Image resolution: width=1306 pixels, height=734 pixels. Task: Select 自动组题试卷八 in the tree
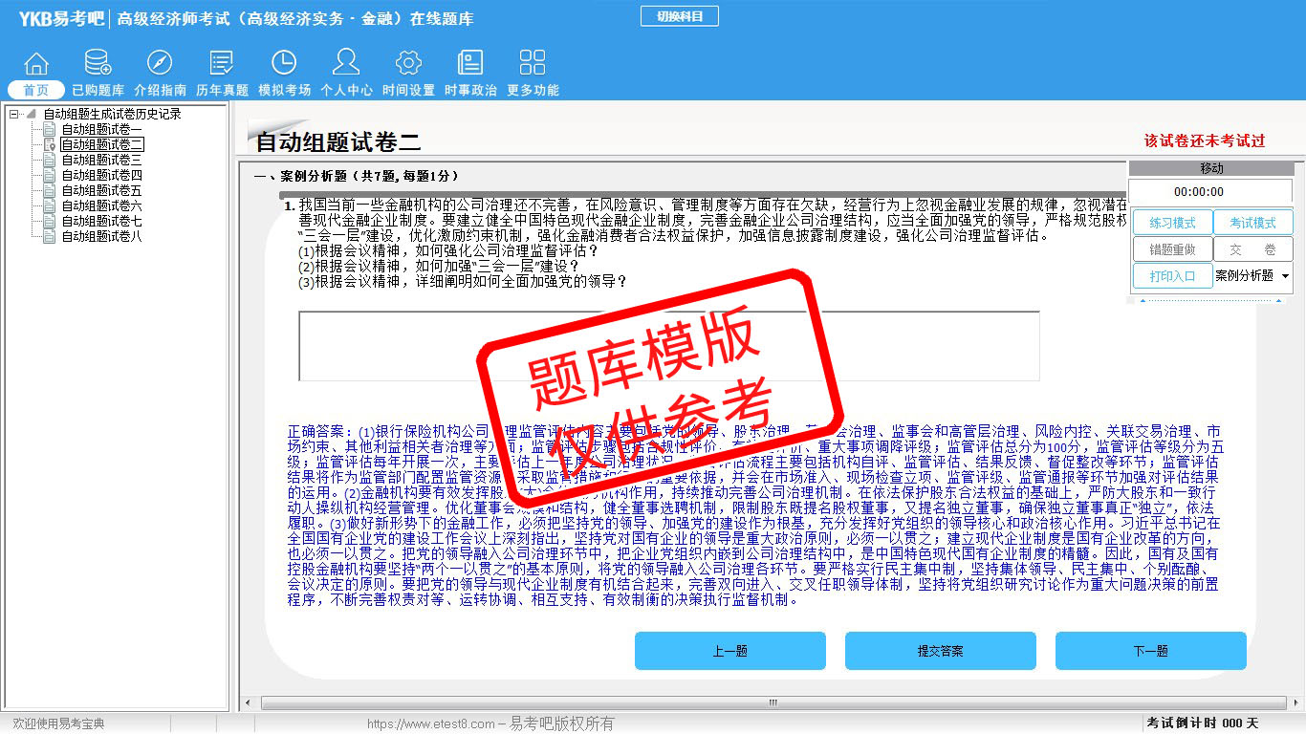[x=101, y=236]
